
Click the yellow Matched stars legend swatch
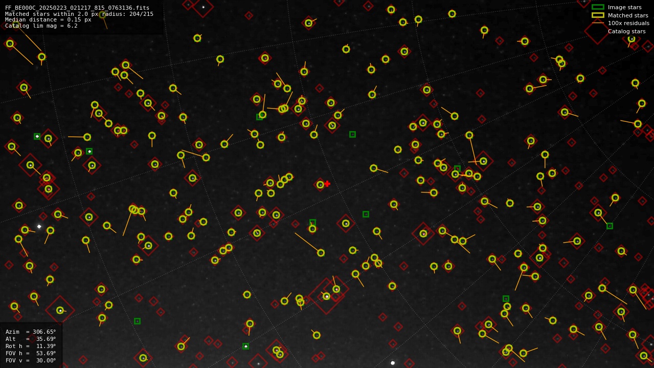(598, 15)
